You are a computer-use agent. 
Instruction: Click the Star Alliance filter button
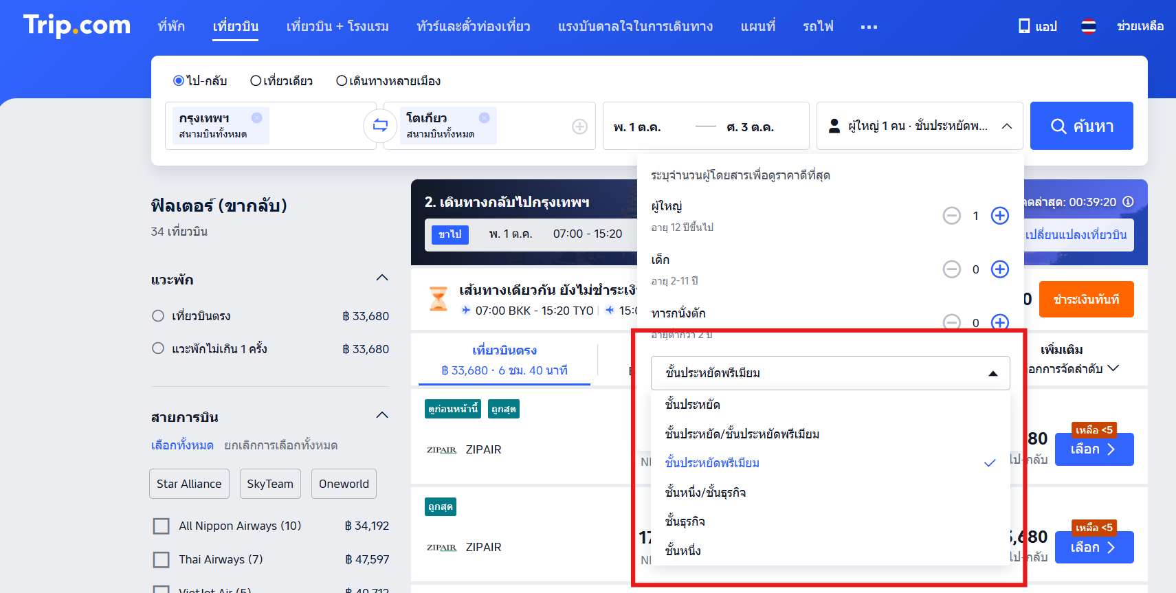click(189, 484)
